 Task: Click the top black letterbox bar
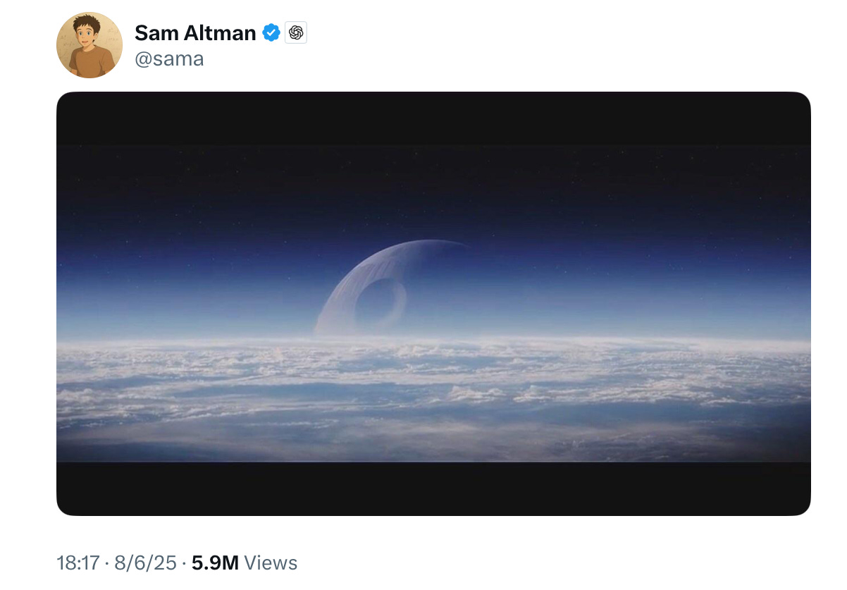433,118
